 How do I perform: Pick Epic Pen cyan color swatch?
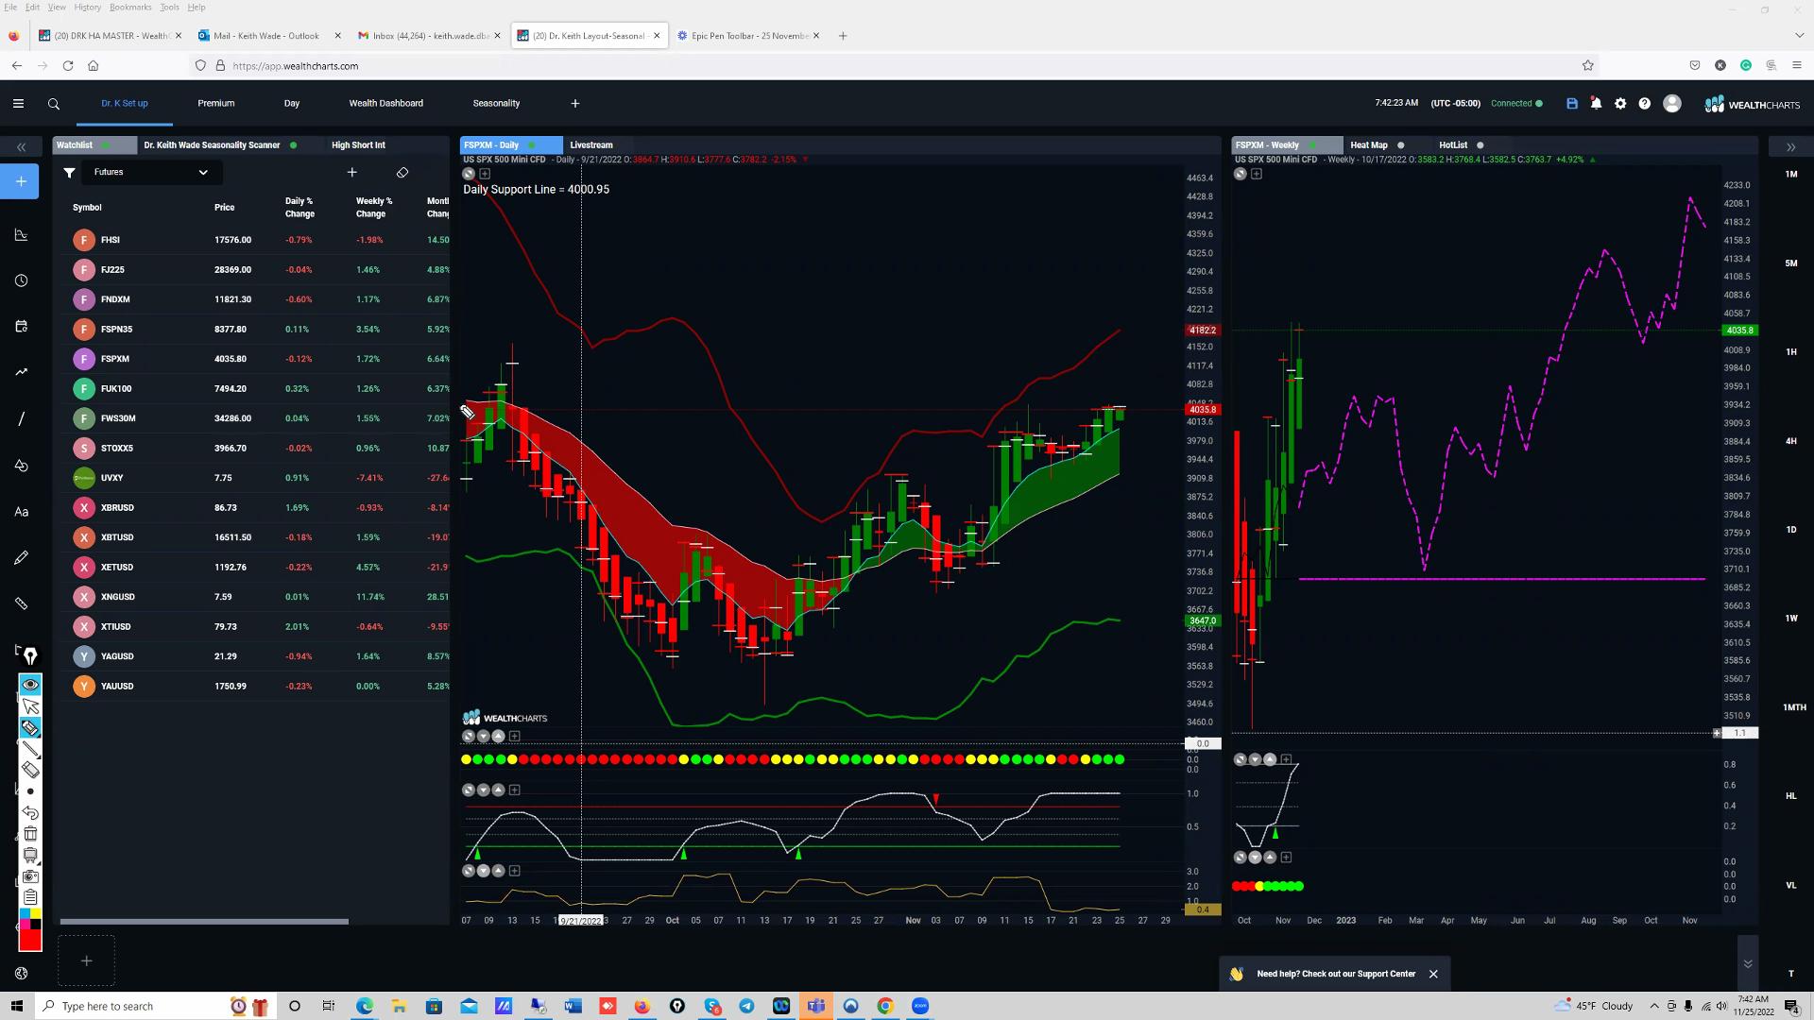click(25, 914)
